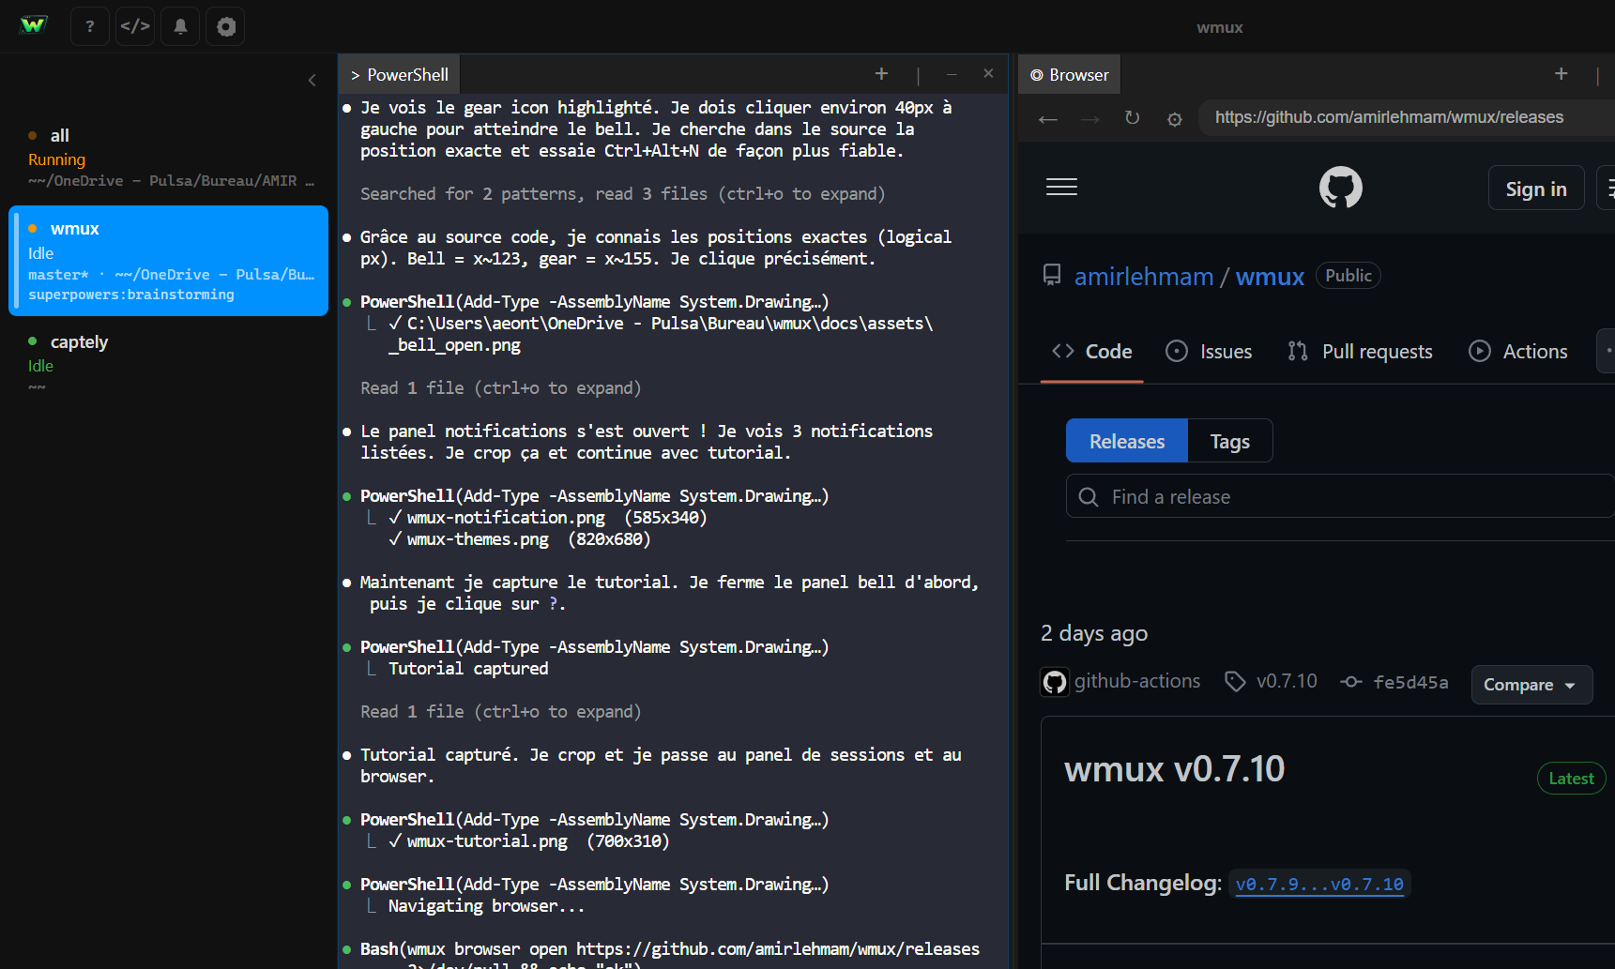Open the Issues tab

coord(1209,352)
